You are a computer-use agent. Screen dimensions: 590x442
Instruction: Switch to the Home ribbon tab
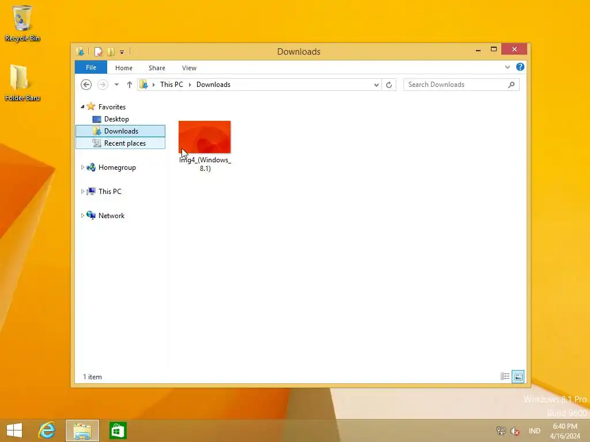[124, 68]
